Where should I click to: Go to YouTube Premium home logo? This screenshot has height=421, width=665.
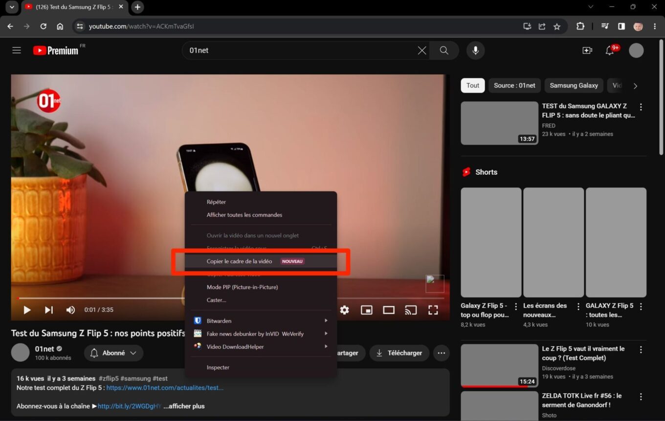pyautogui.click(x=56, y=50)
